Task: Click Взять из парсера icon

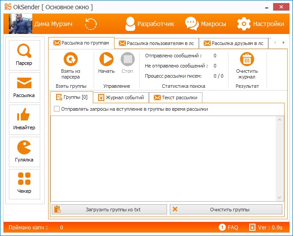Action: [70, 59]
